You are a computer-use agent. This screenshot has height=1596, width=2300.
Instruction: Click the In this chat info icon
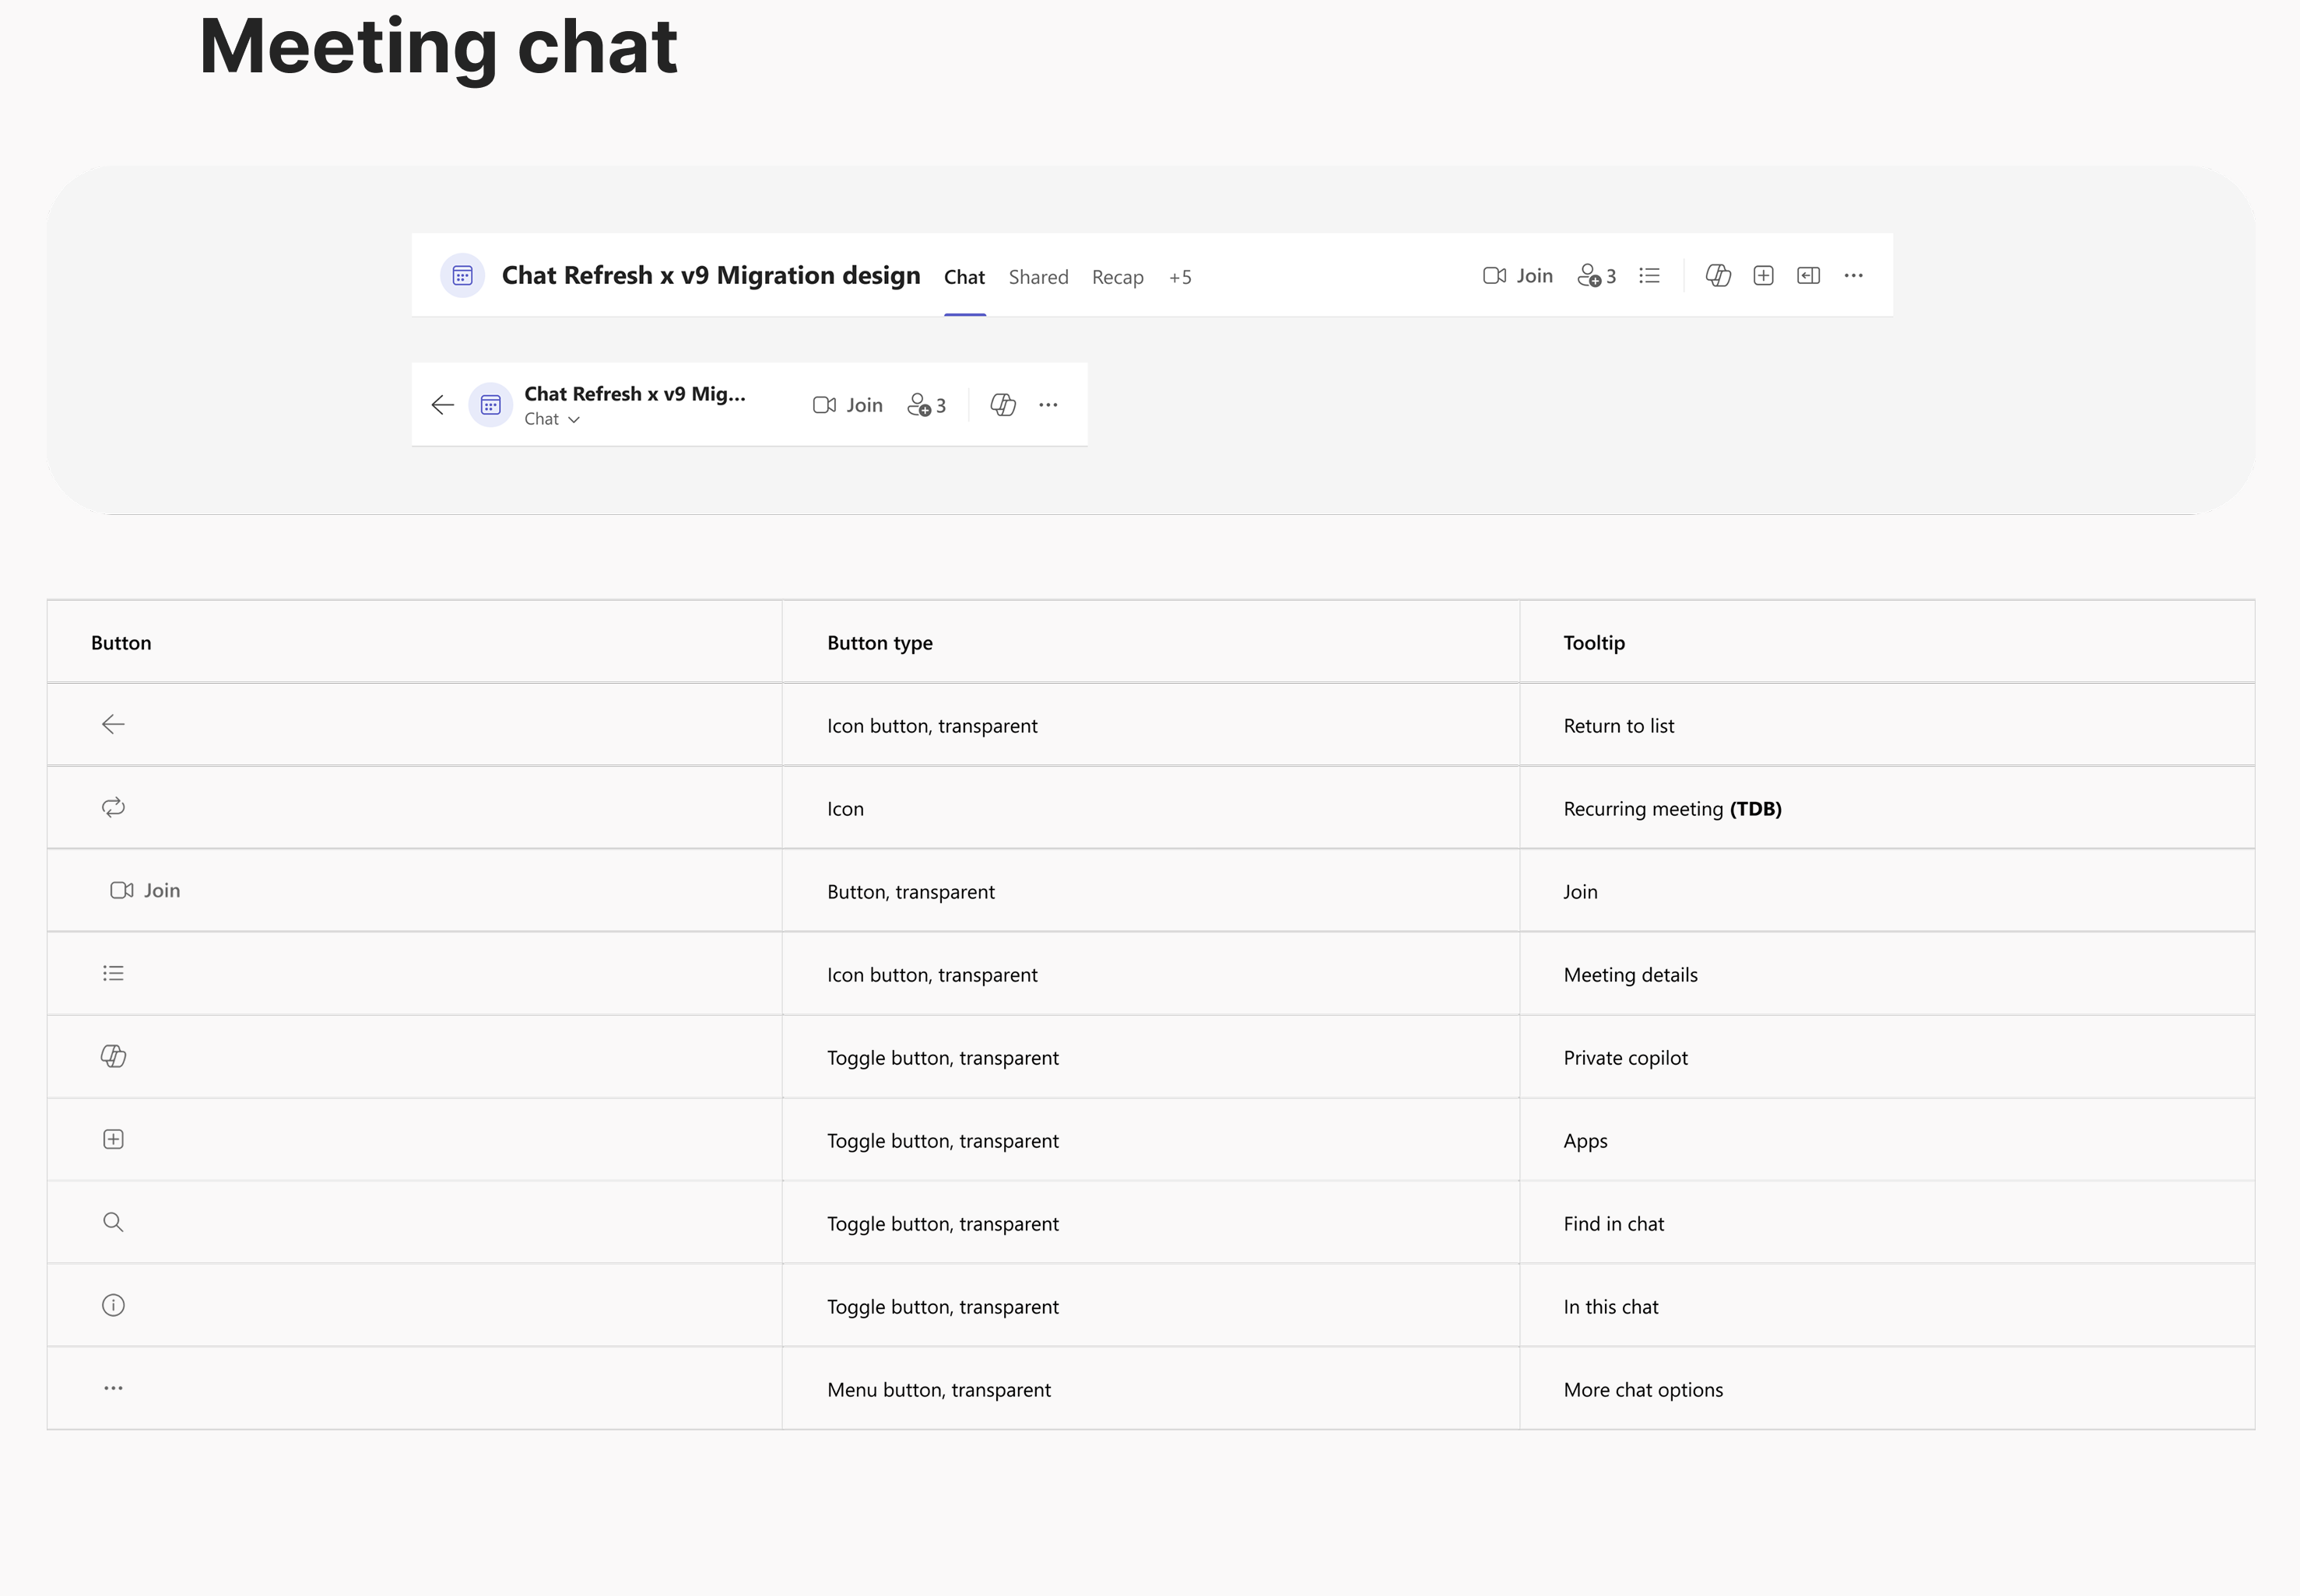pos(113,1305)
